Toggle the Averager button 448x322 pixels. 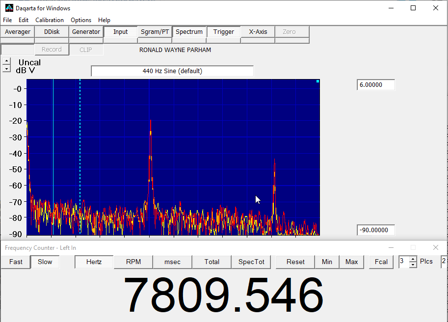[18, 32]
